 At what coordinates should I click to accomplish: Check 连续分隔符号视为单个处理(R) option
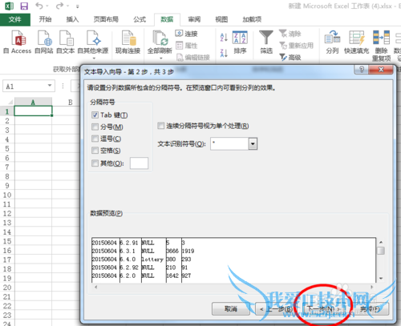click(x=160, y=126)
